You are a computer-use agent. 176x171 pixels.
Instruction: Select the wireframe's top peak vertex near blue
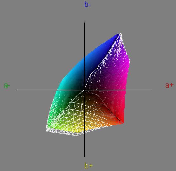tap(121, 33)
